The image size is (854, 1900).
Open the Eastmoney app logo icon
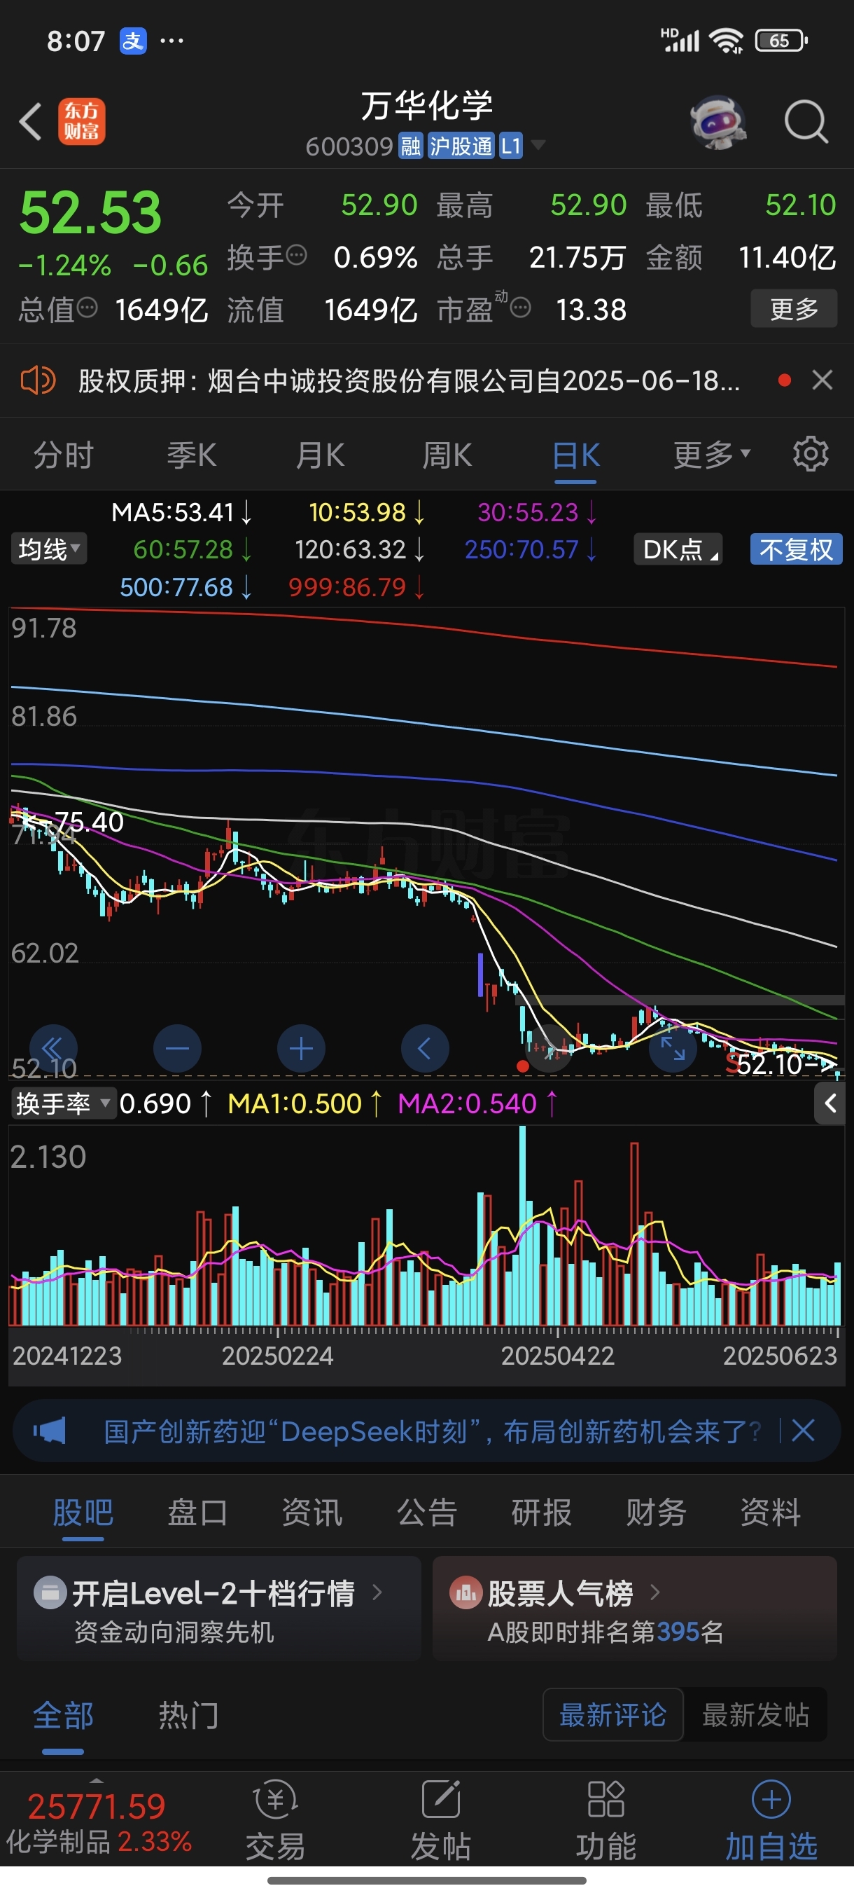coord(82,122)
